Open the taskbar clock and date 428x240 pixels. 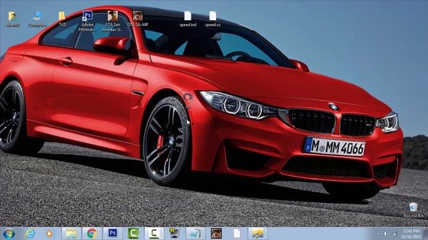pos(411,234)
